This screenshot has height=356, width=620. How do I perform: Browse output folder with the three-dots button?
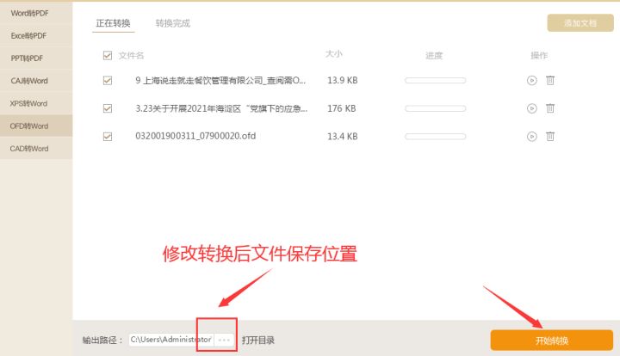[224, 340]
